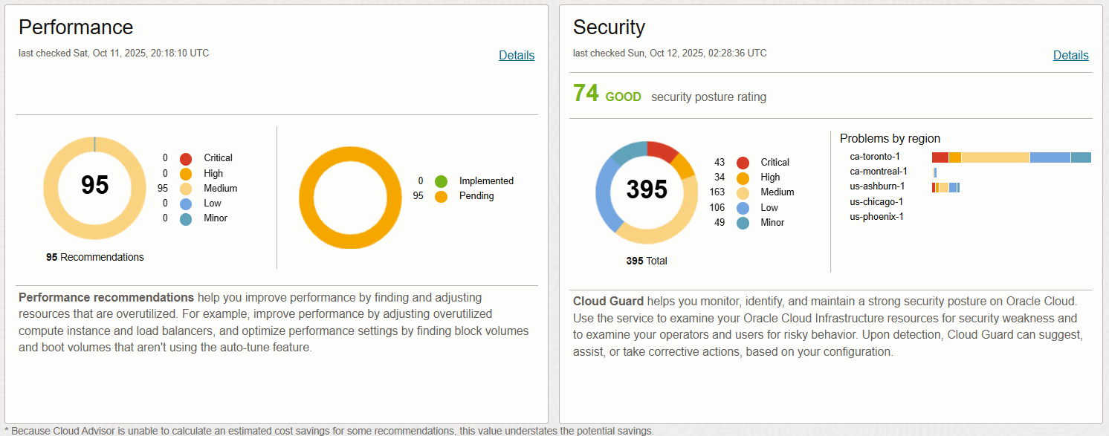Click the ca-montreal-1 region label
The width and height of the screenshot is (1109, 436).
click(878, 172)
